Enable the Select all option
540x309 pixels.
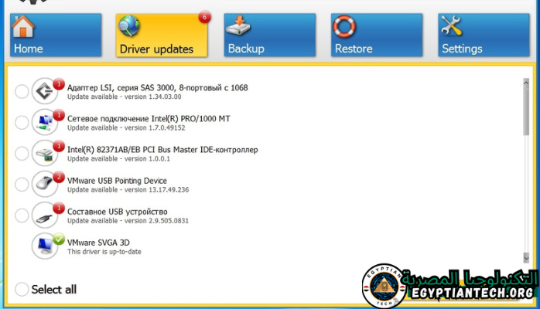22,290
